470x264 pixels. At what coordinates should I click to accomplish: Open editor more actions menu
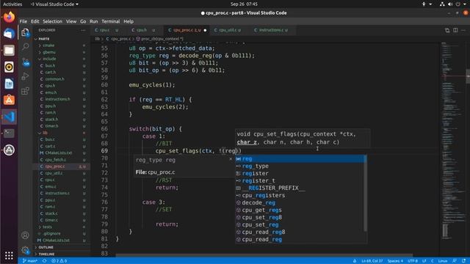pyautogui.click(x=463, y=30)
